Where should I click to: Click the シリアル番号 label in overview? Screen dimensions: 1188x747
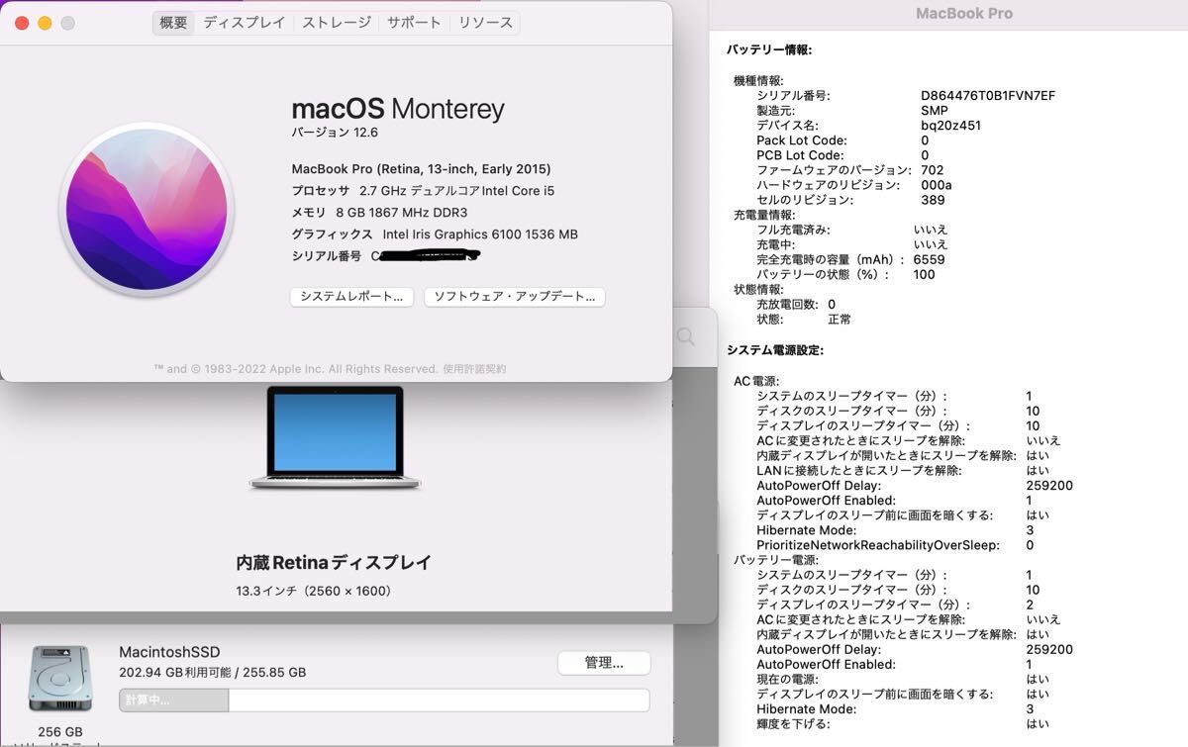(x=326, y=256)
